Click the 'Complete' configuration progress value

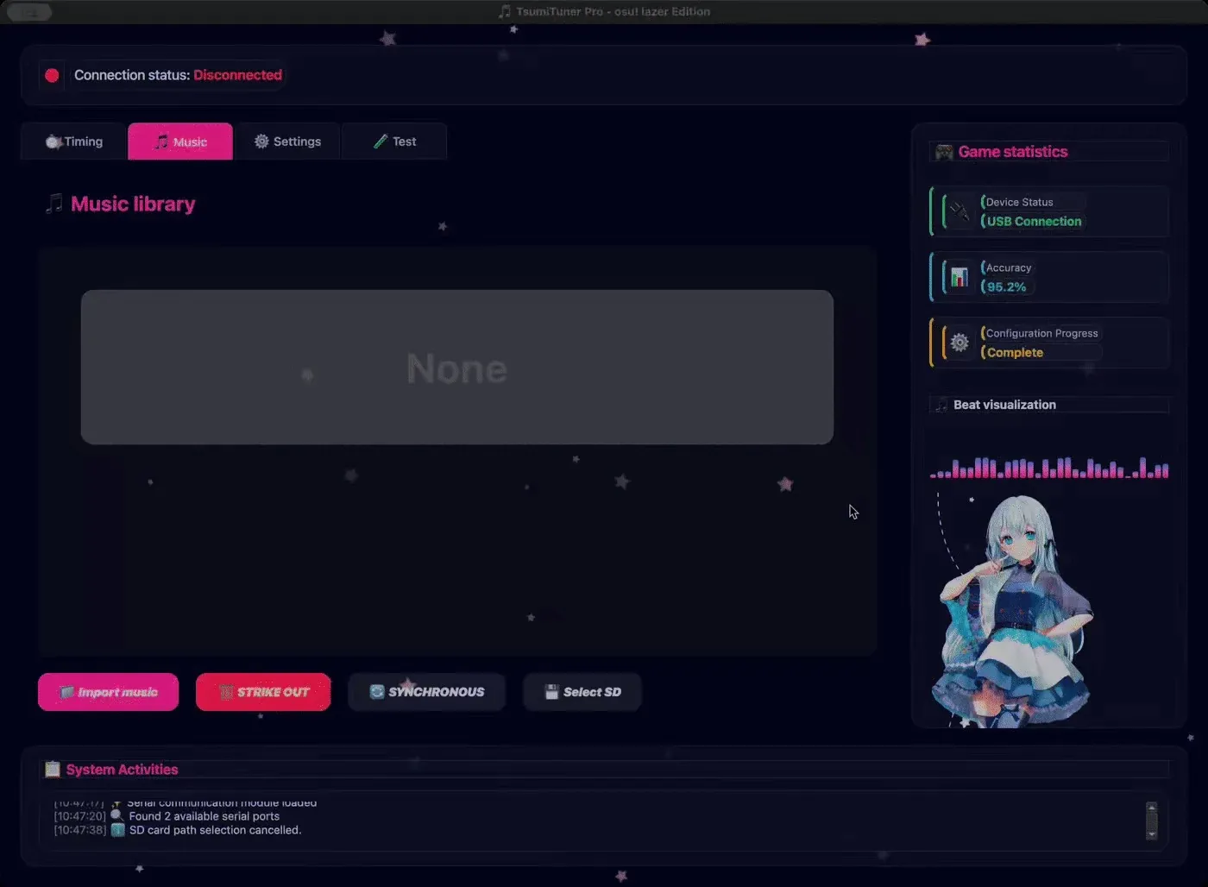(1015, 353)
